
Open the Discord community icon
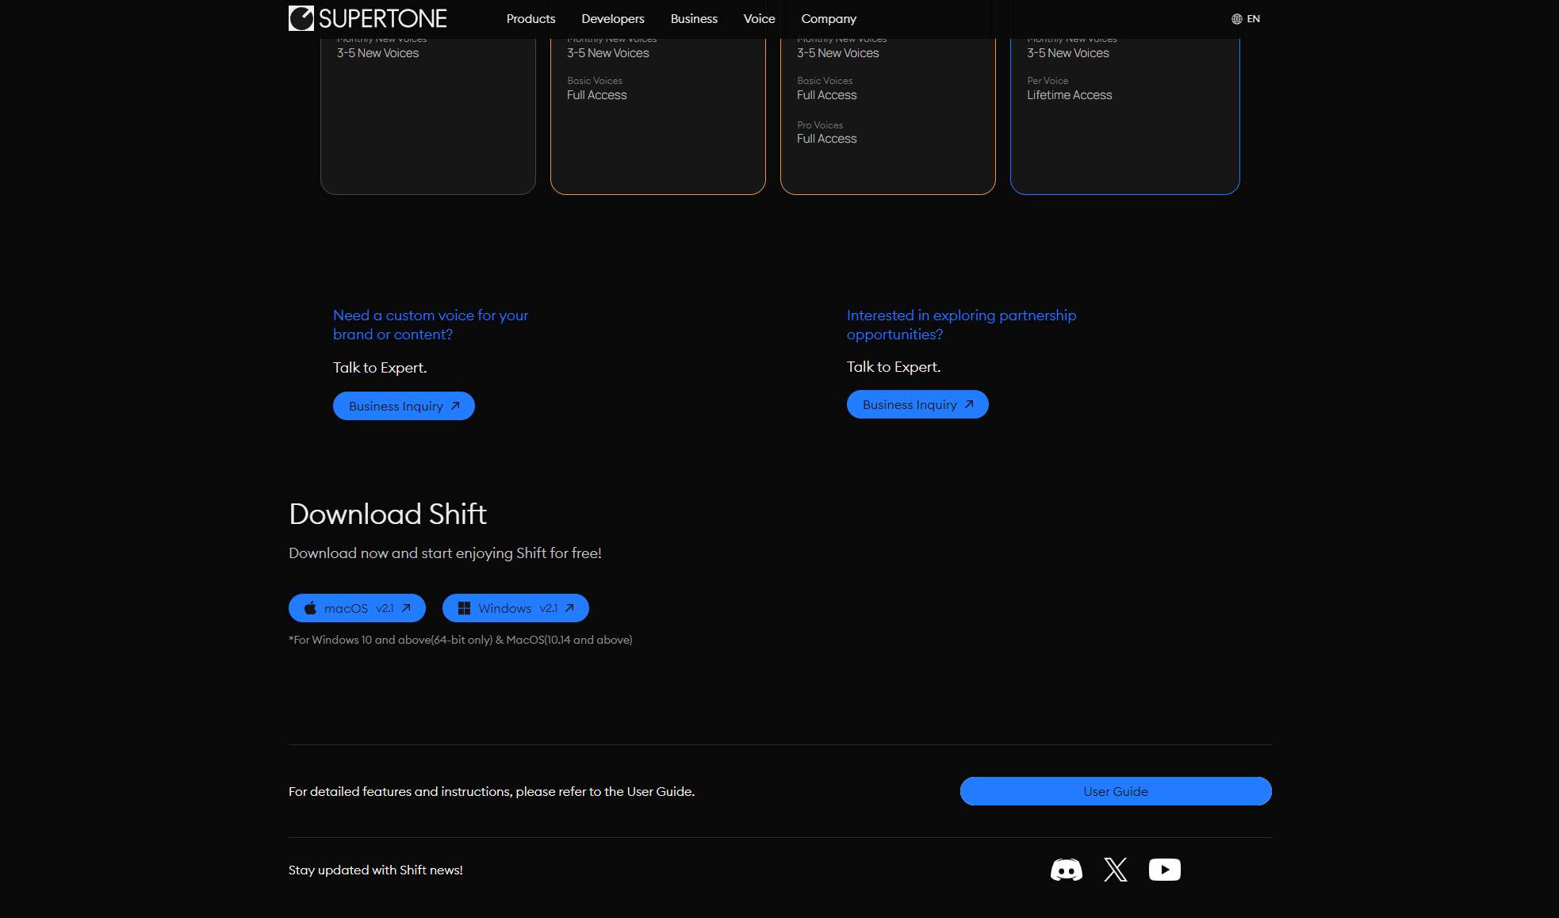point(1066,870)
